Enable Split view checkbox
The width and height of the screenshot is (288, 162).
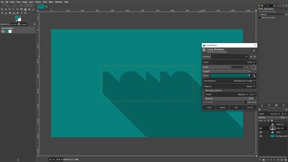pos(246,102)
